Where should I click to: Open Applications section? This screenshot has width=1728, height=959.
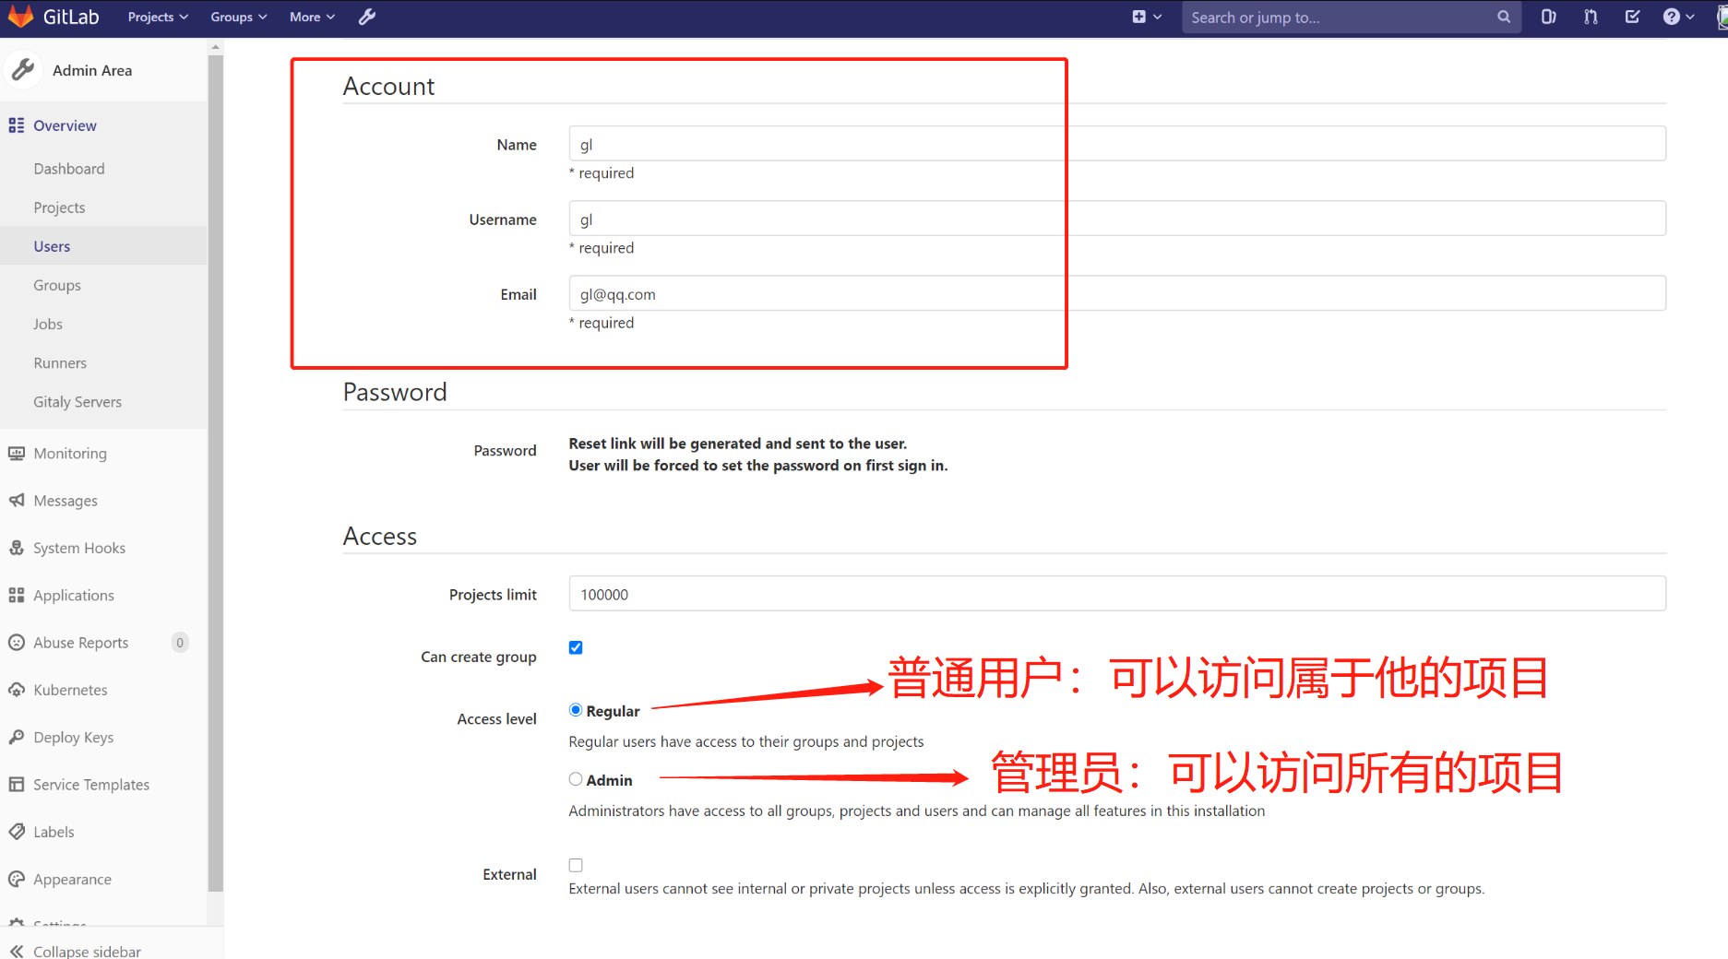(x=74, y=596)
